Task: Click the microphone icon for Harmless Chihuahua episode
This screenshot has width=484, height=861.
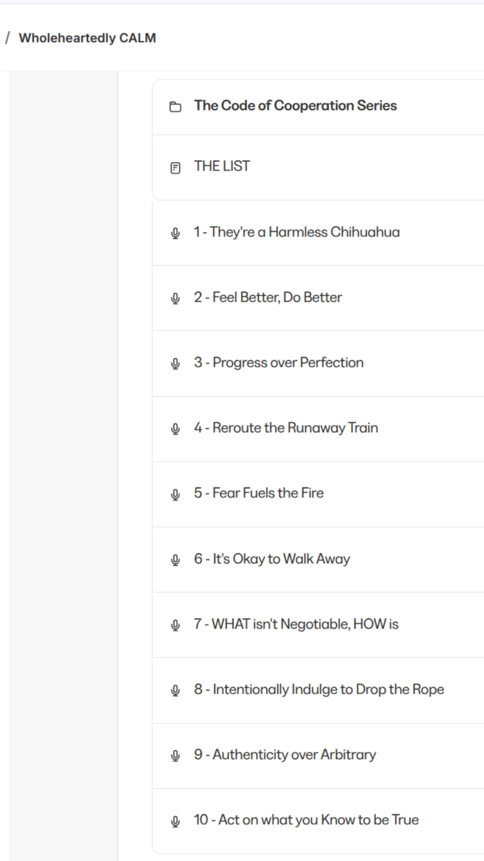Action: (x=175, y=233)
